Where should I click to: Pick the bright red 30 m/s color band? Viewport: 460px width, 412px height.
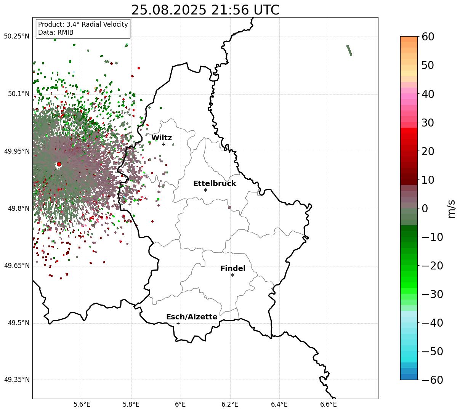pyautogui.click(x=409, y=130)
